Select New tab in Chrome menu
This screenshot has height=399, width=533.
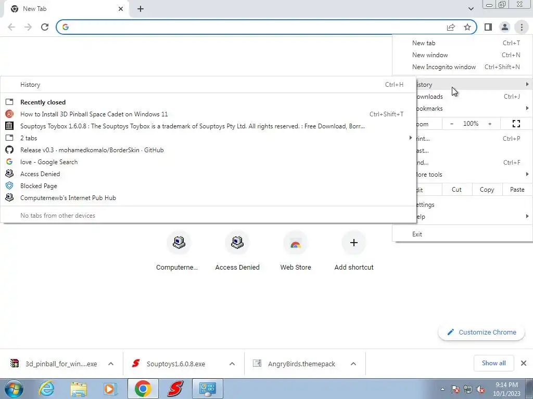point(462,43)
